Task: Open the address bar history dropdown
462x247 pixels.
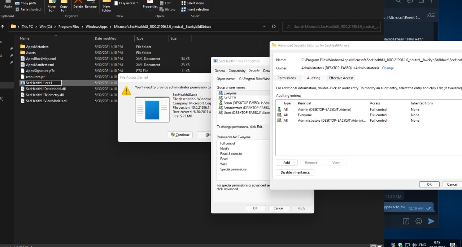Action: tap(265, 26)
